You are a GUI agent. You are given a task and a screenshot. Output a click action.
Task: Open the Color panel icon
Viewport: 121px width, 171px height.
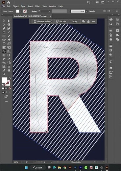coord(111,19)
